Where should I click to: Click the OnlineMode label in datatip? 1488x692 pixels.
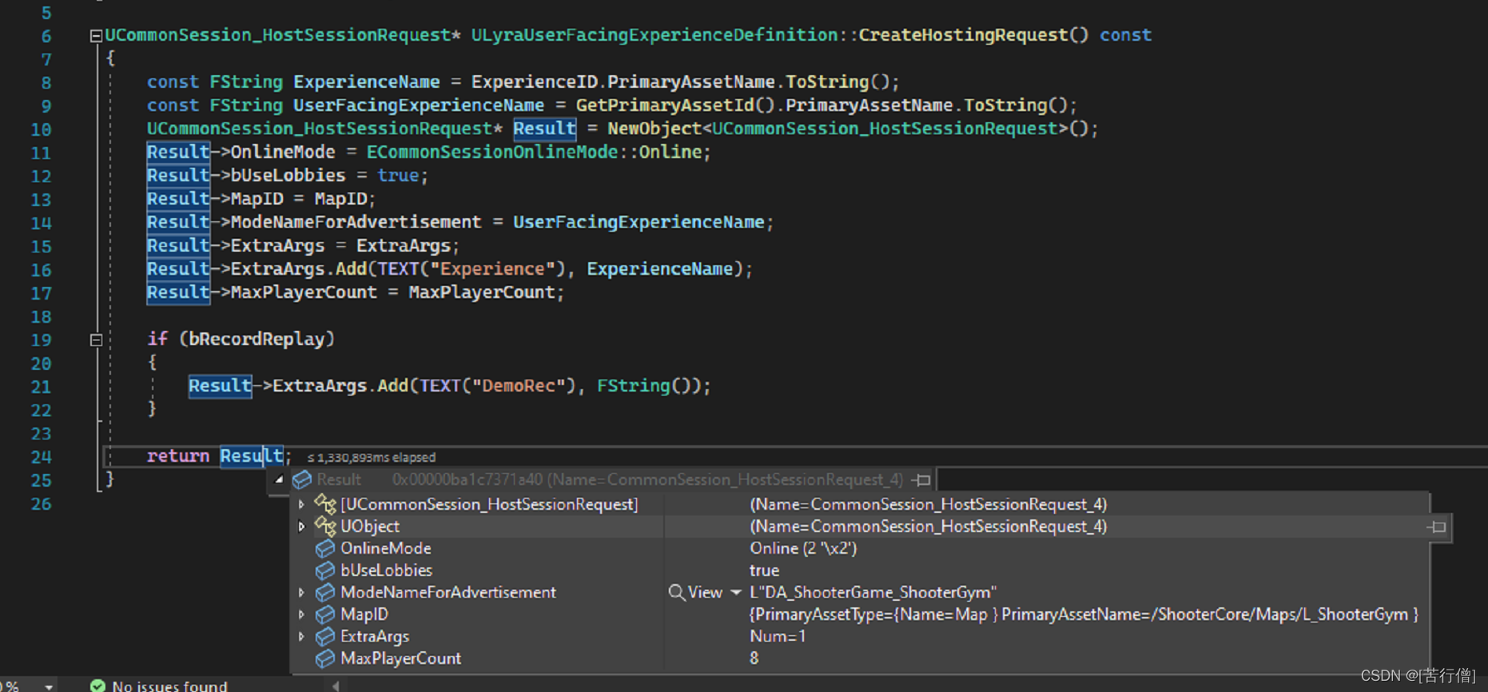[x=386, y=548]
